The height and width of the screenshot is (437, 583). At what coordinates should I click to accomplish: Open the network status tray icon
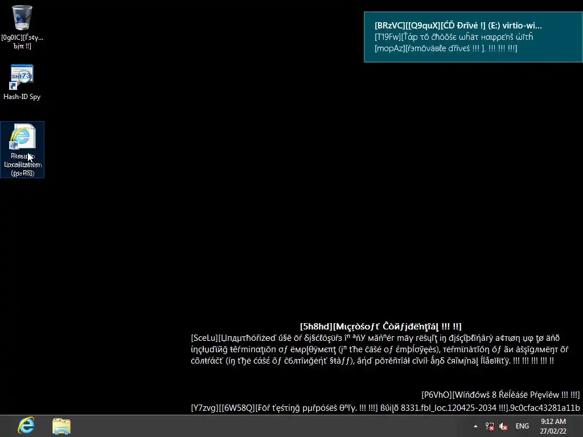(x=489, y=426)
